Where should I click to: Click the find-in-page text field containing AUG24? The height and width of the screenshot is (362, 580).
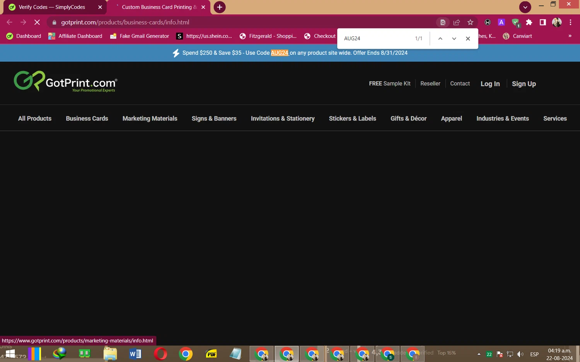click(375, 39)
